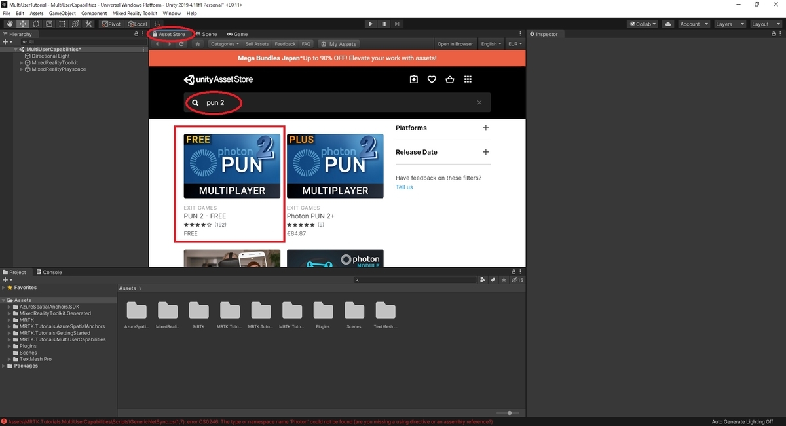The image size is (786, 426).
Task: Toggle Local handle rotation
Action: pos(136,24)
